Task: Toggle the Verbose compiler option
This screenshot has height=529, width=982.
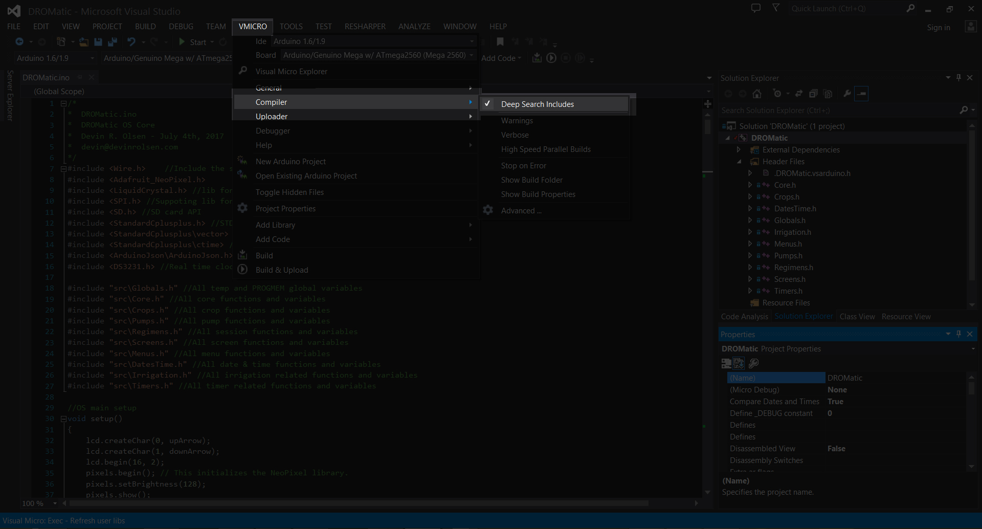Action: 554,135
